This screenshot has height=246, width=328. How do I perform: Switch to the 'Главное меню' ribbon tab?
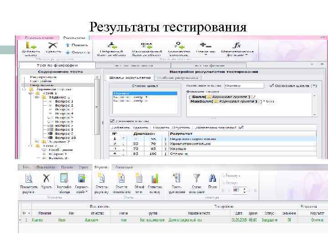click(x=39, y=38)
